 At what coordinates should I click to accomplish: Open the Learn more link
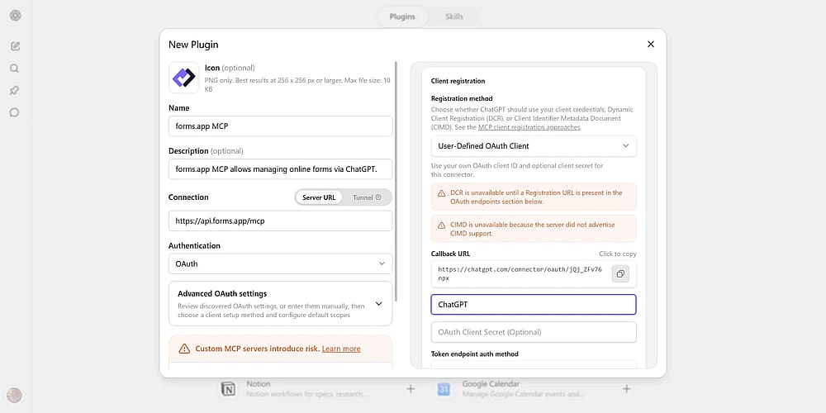tap(341, 349)
